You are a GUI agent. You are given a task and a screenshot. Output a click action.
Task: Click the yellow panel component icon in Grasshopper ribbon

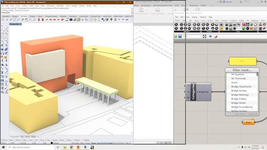(222, 28)
